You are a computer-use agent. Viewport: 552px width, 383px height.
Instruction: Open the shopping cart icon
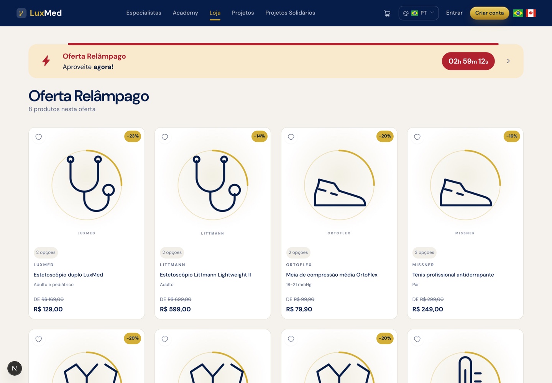click(387, 13)
